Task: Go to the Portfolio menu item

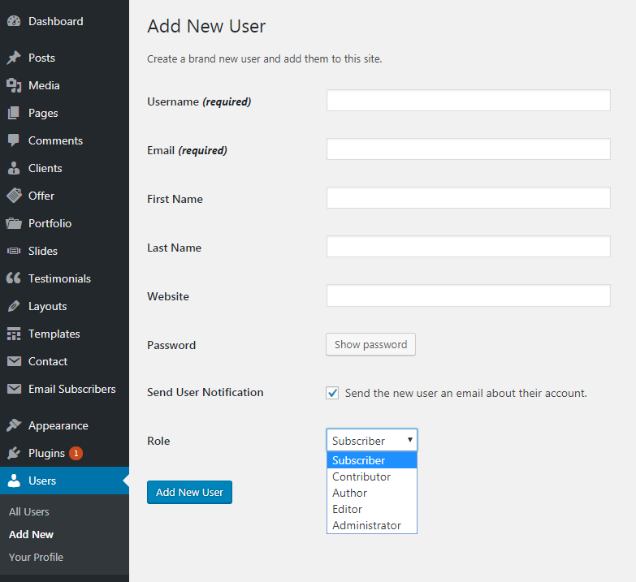Action: (64, 223)
